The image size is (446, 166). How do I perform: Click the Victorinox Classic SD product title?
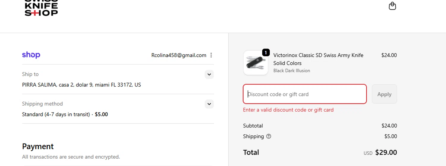(x=318, y=59)
